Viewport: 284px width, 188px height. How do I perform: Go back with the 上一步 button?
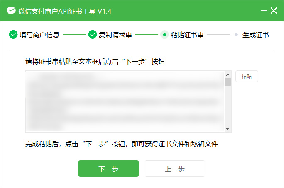coord(175,169)
